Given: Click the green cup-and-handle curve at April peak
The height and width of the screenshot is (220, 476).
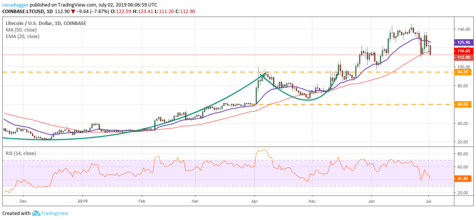Looking at the screenshot, I should click(x=262, y=75).
